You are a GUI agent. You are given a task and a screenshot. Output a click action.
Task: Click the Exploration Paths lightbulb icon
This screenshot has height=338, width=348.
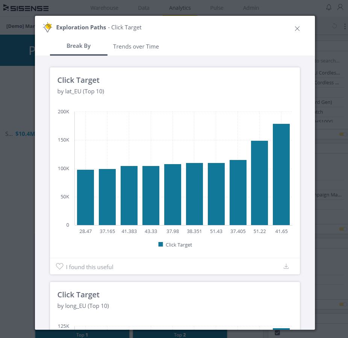click(47, 27)
